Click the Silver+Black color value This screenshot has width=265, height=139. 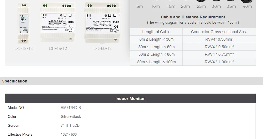click(x=71, y=116)
